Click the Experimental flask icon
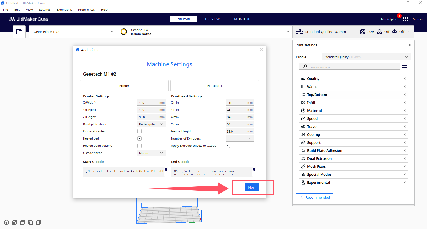This screenshot has width=427, height=229. click(303, 182)
